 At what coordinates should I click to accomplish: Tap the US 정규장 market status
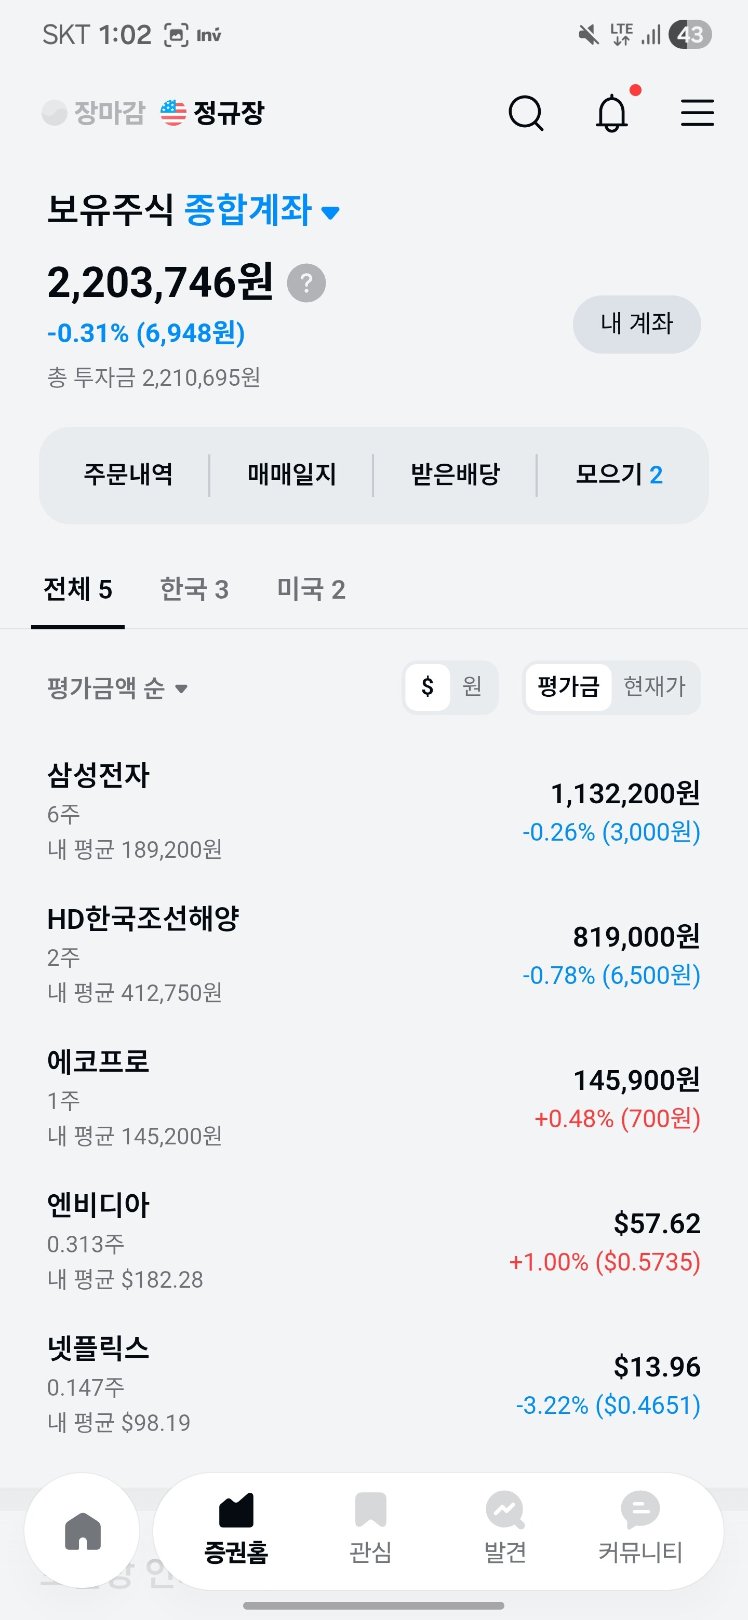coord(212,113)
